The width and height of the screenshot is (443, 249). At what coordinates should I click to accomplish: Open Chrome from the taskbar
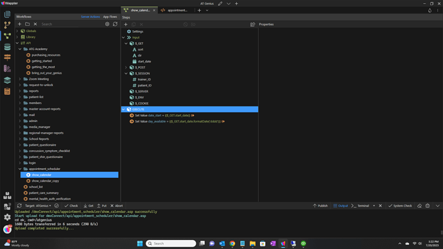232,243
